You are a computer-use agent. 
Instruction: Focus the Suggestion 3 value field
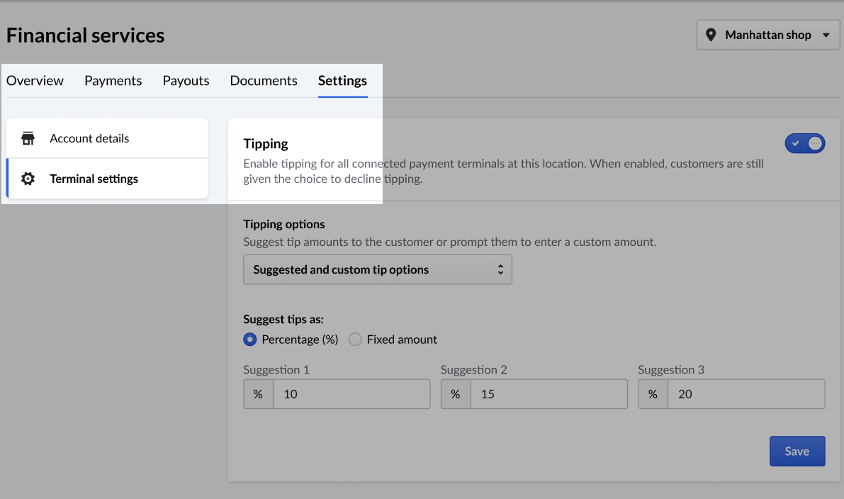point(745,394)
